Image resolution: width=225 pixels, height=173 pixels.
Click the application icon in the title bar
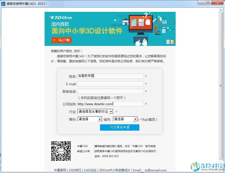pos(3,3)
